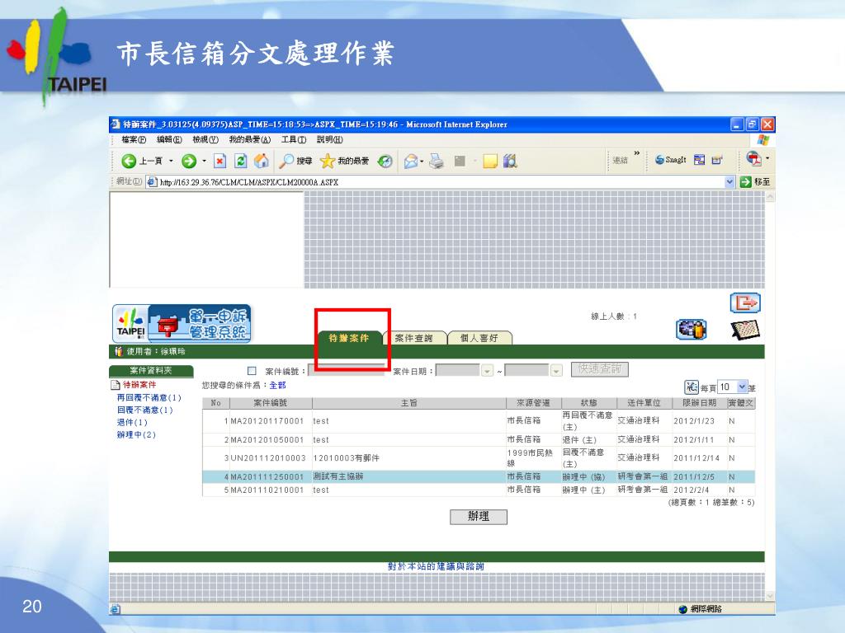The image size is (845, 633).
Task: Click the 辦理 button
Action: (x=479, y=517)
